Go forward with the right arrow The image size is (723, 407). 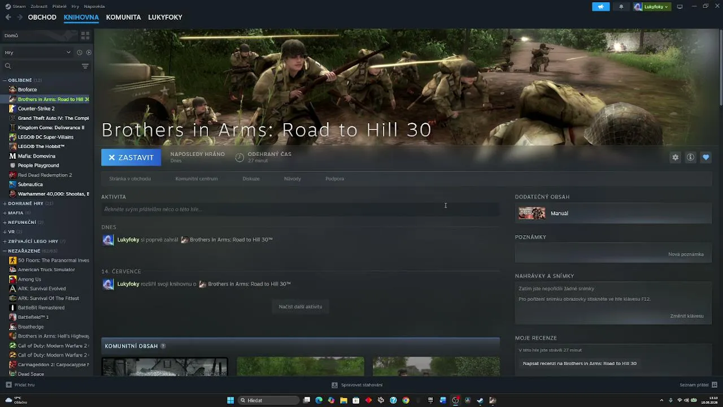[20, 18]
